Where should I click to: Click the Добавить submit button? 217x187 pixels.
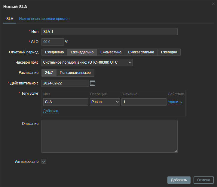[x=179, y=180]
